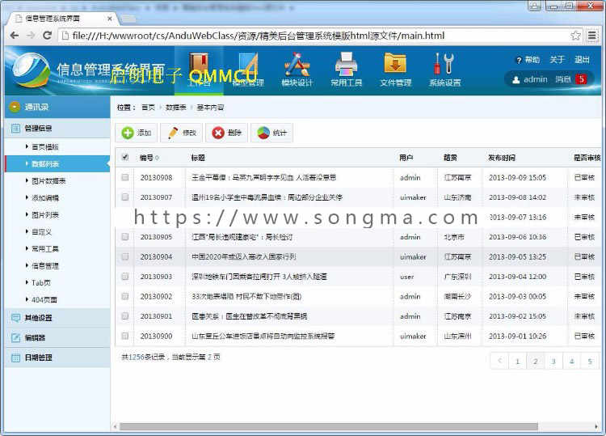Click the 统计 pie chart button
This screenshot has height=436, width=606.
pyautogui.click(x=271, y=133)
